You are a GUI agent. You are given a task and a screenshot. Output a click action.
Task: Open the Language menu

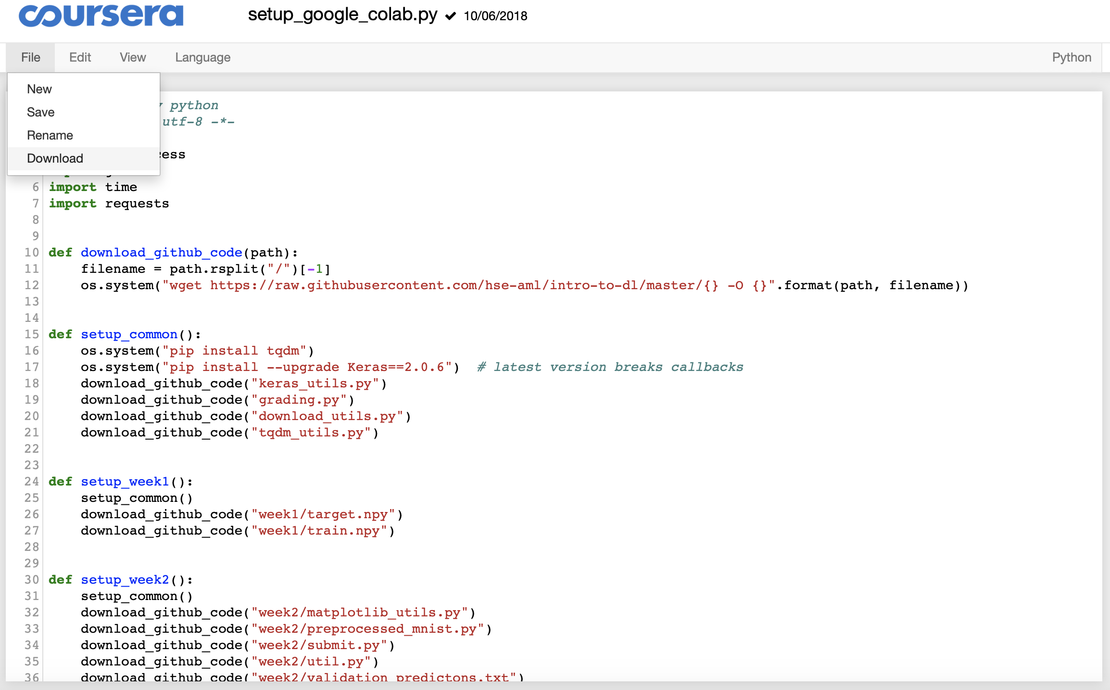click(x=202, y=57)
